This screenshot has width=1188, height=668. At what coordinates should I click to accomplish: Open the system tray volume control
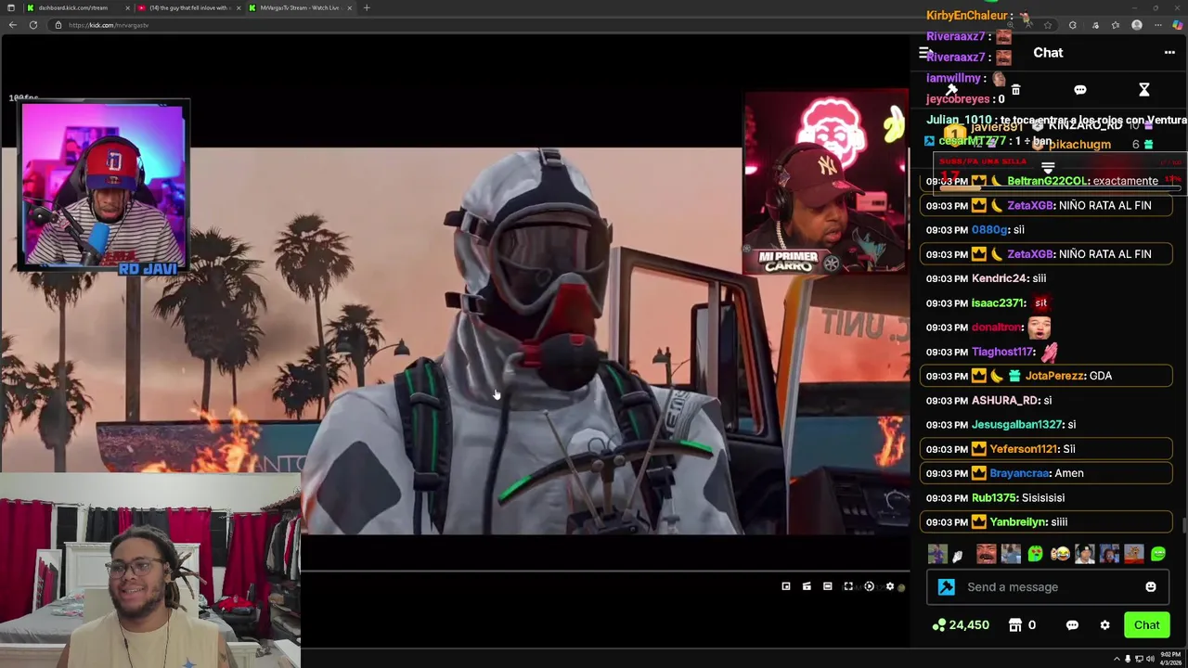(1151, 660)
